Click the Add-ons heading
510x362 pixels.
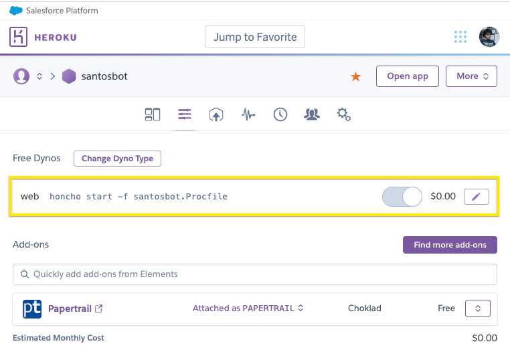click(x=31, y=244)
